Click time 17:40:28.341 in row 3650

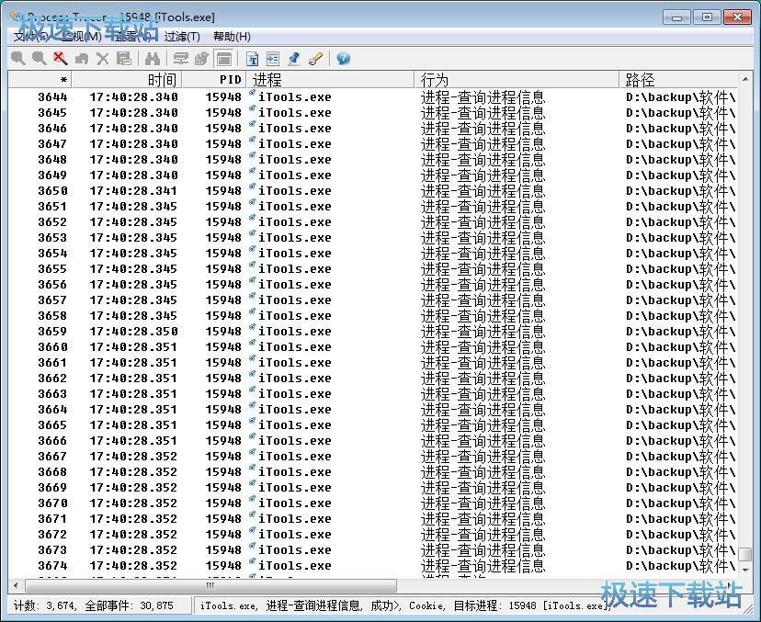click(x=133, y=191)
